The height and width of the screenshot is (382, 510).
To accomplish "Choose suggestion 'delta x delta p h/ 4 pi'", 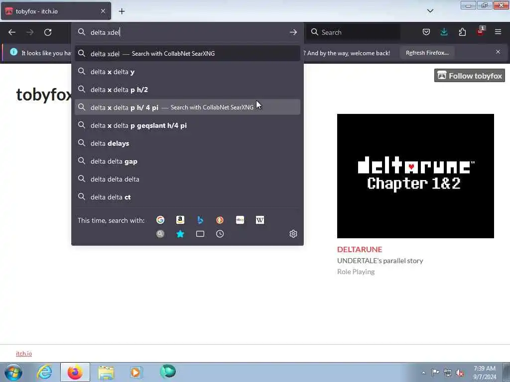I will click(187, 107).
